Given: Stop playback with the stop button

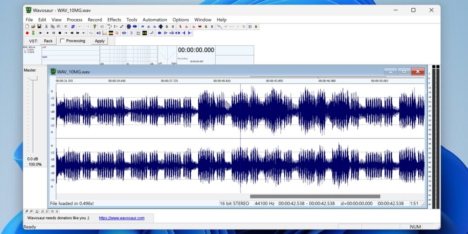Looking at the screenshot, I should (60, 33).
